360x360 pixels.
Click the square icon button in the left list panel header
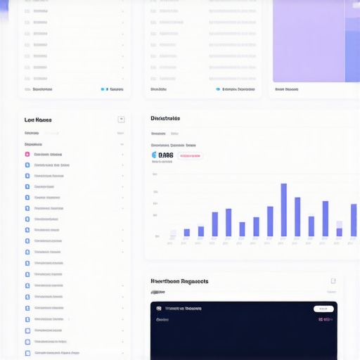pyautogui.click(x=121, y=120)
